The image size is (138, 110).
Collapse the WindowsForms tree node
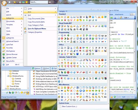pyautogui.click(x=8, y=76)
